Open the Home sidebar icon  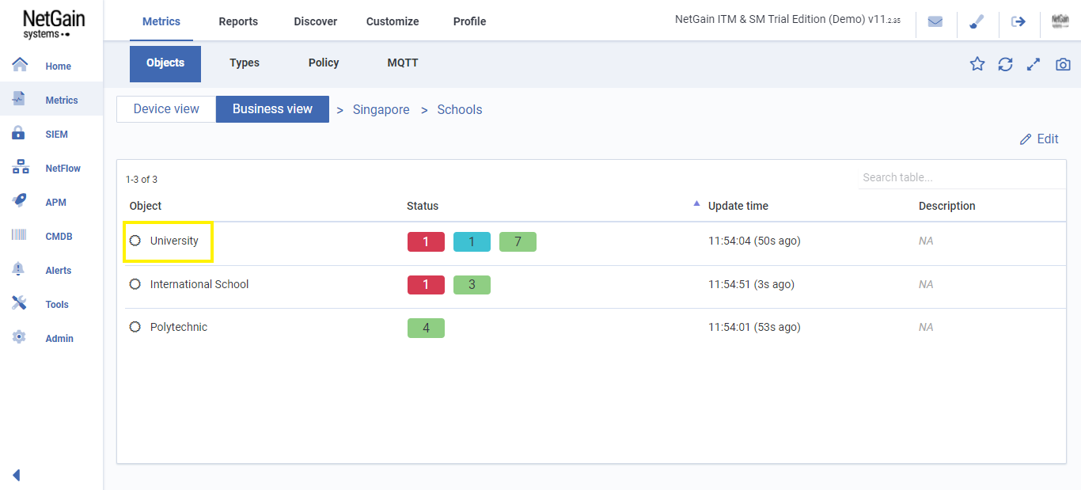point(20,65)
